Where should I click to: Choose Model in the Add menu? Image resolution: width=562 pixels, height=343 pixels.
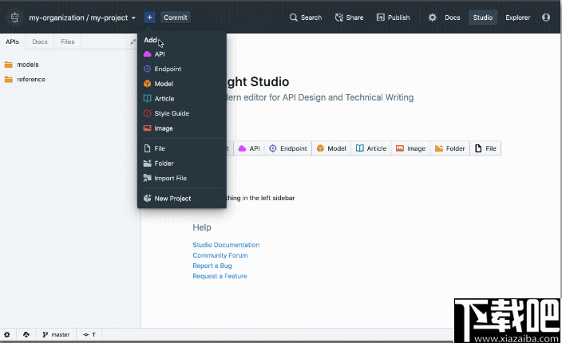(182, 84)
